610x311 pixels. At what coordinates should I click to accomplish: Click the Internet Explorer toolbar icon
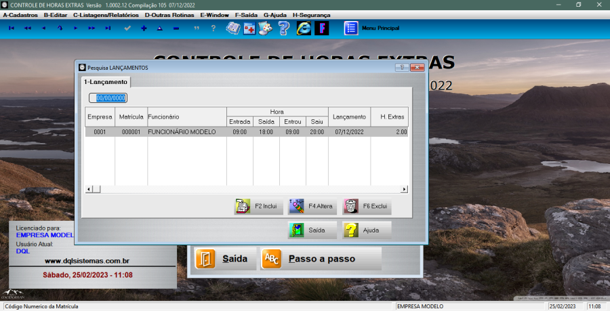coord(304,28)
